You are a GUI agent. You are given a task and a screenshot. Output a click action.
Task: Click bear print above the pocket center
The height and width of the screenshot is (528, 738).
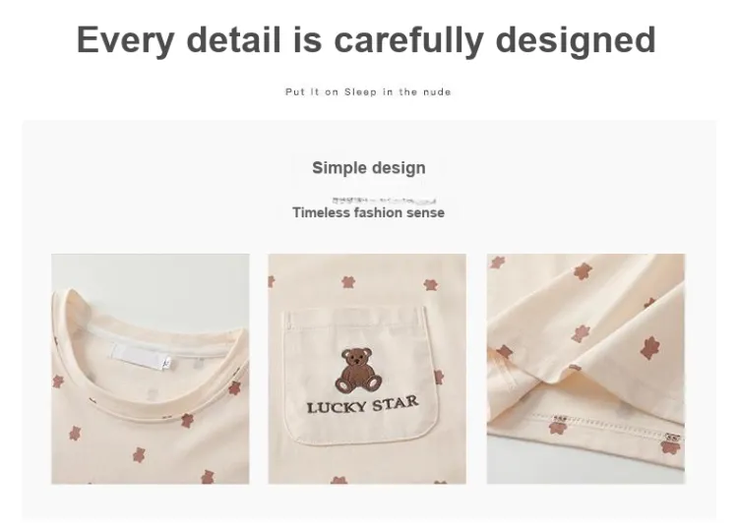click(348, 282)
